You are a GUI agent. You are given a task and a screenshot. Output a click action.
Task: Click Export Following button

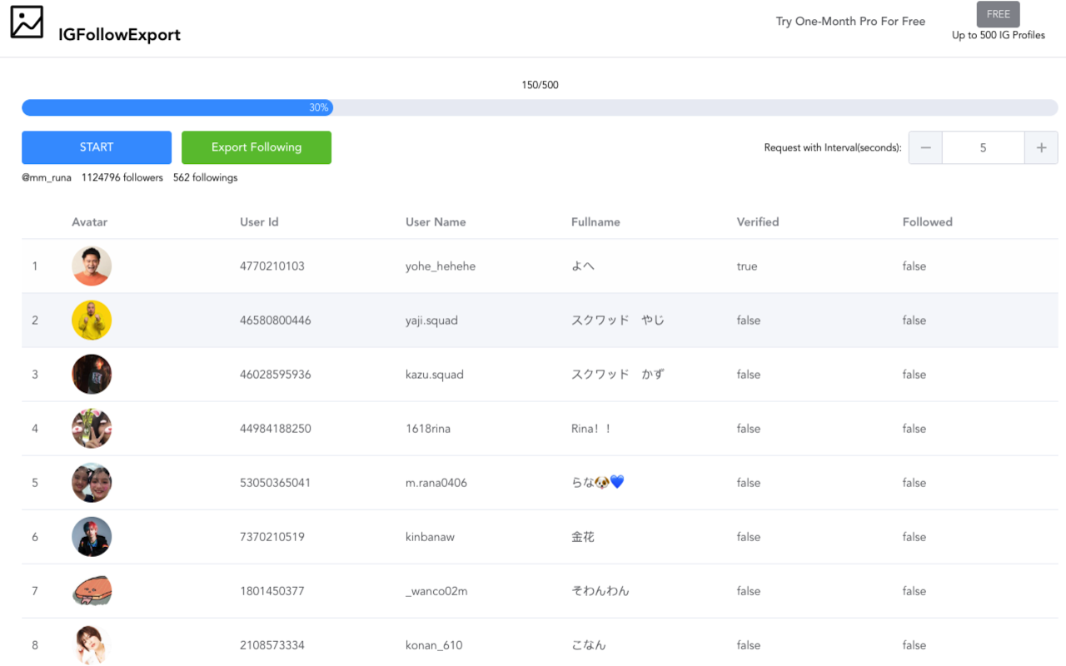[x=257, y=147]
